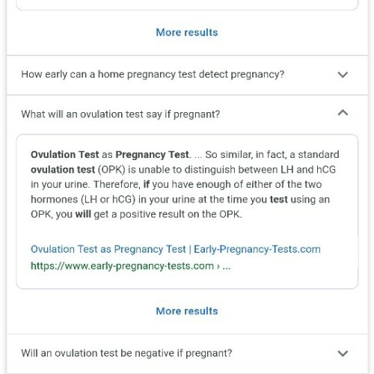Screen dimensions: 374x374
Task: Click the bold 'Pregnancy Test' words in the snippet
Action: click(x=152, y=155)
